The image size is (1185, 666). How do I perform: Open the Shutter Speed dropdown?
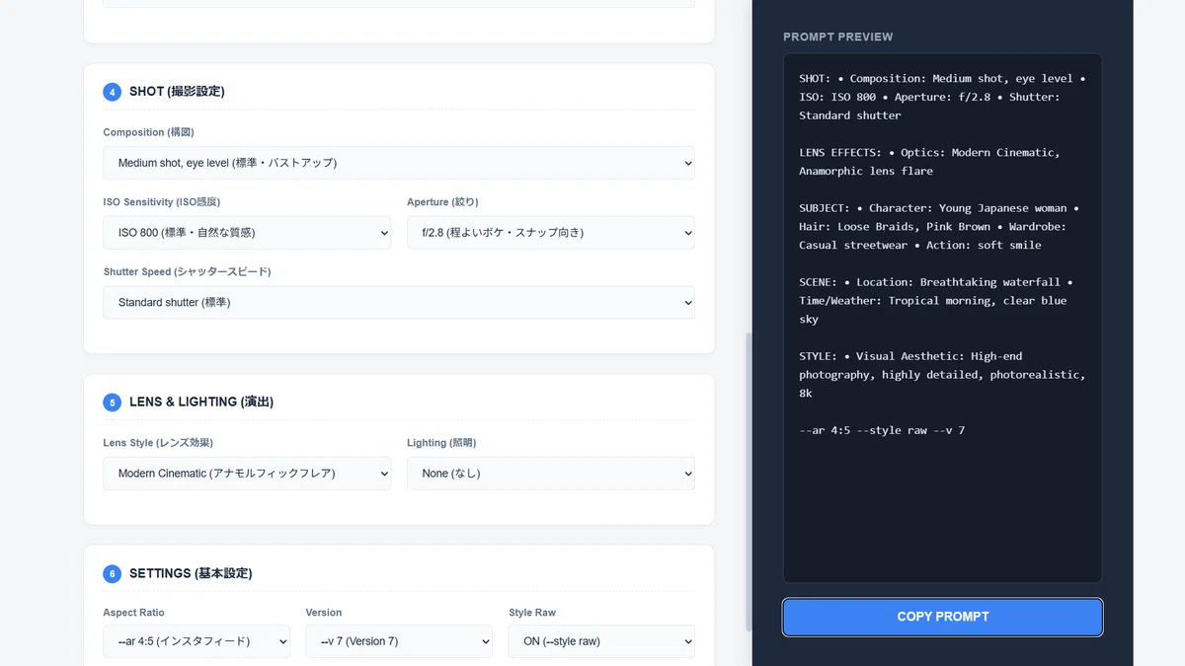pyautogui.click(x=399, y=302)
